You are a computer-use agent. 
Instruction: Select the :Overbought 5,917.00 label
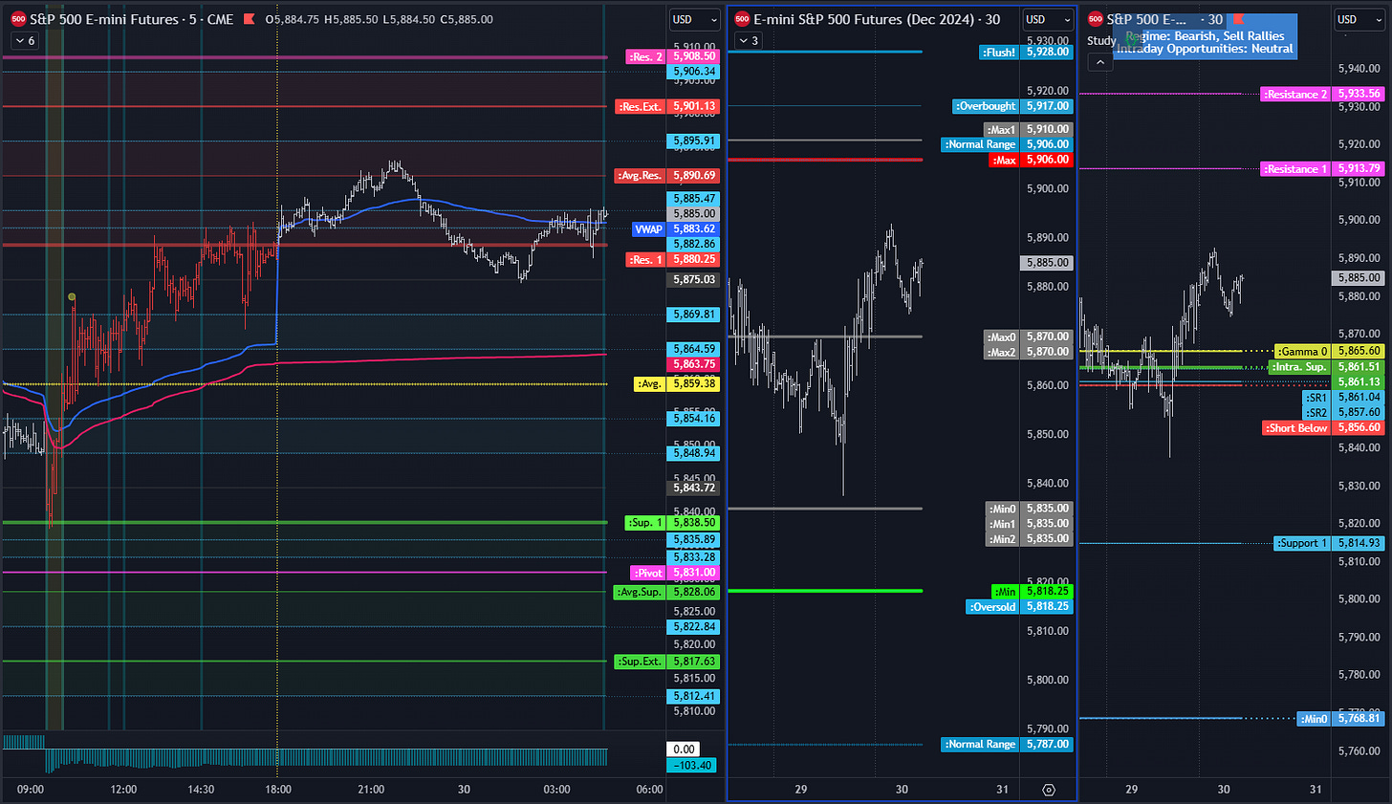[x=1013, y=106]
